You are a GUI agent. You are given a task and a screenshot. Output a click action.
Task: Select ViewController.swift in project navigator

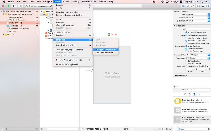(17, 20)
